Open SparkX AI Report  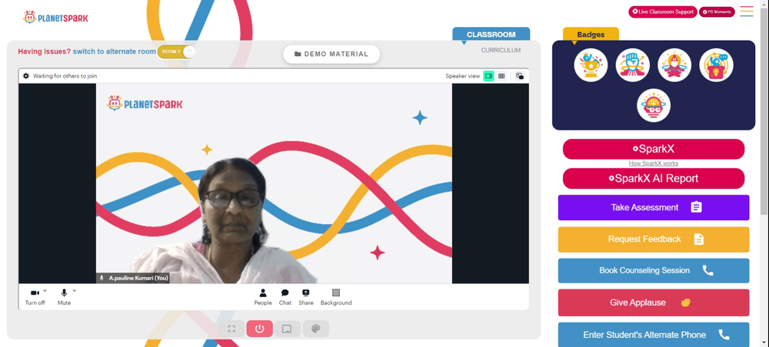pos(653,178)
